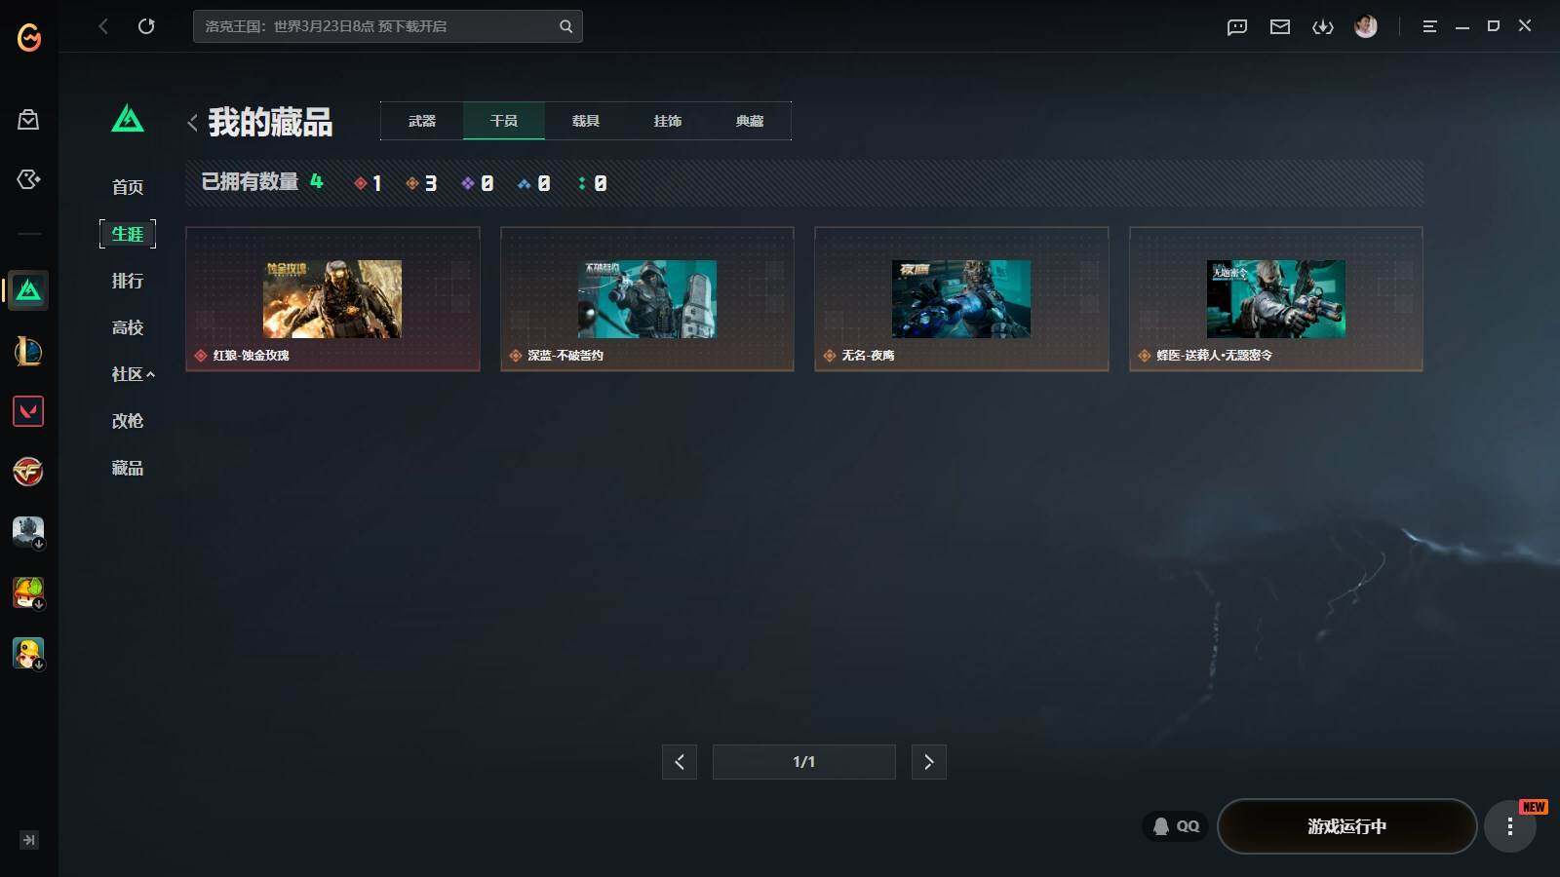Screen dimensions: 1560x877
Task: Open the 红狼-蚀金玫瑰 operator card
Action: (x=332, y=299)
